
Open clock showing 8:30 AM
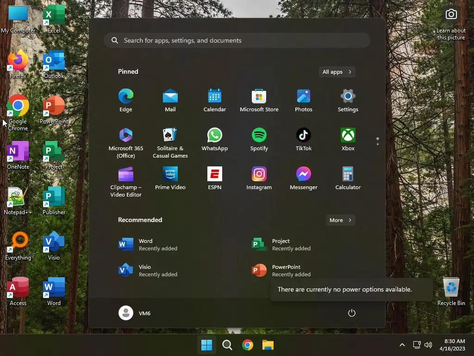coord(452,345)
